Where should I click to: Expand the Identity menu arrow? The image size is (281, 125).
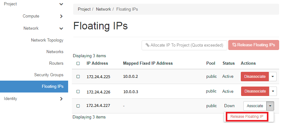pos(61,99)
